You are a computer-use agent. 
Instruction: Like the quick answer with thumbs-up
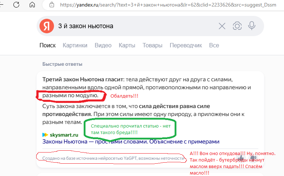[241, 158]
